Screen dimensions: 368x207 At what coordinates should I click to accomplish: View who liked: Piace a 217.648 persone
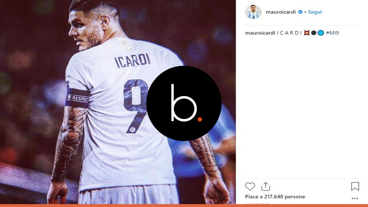coord(275,197)
